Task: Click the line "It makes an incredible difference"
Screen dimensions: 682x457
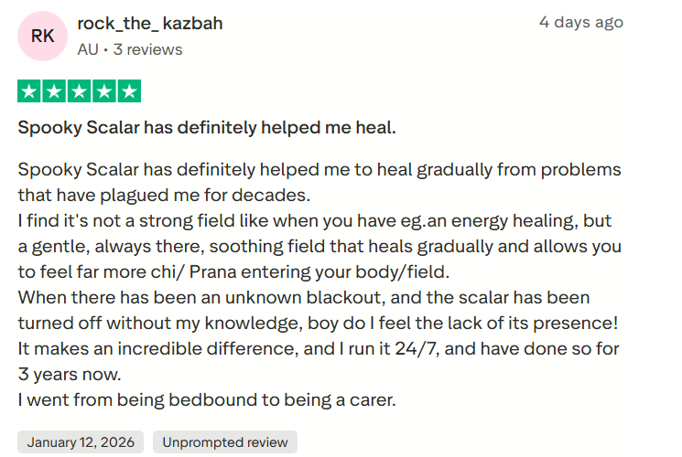Action: click(x=319, y=349)
